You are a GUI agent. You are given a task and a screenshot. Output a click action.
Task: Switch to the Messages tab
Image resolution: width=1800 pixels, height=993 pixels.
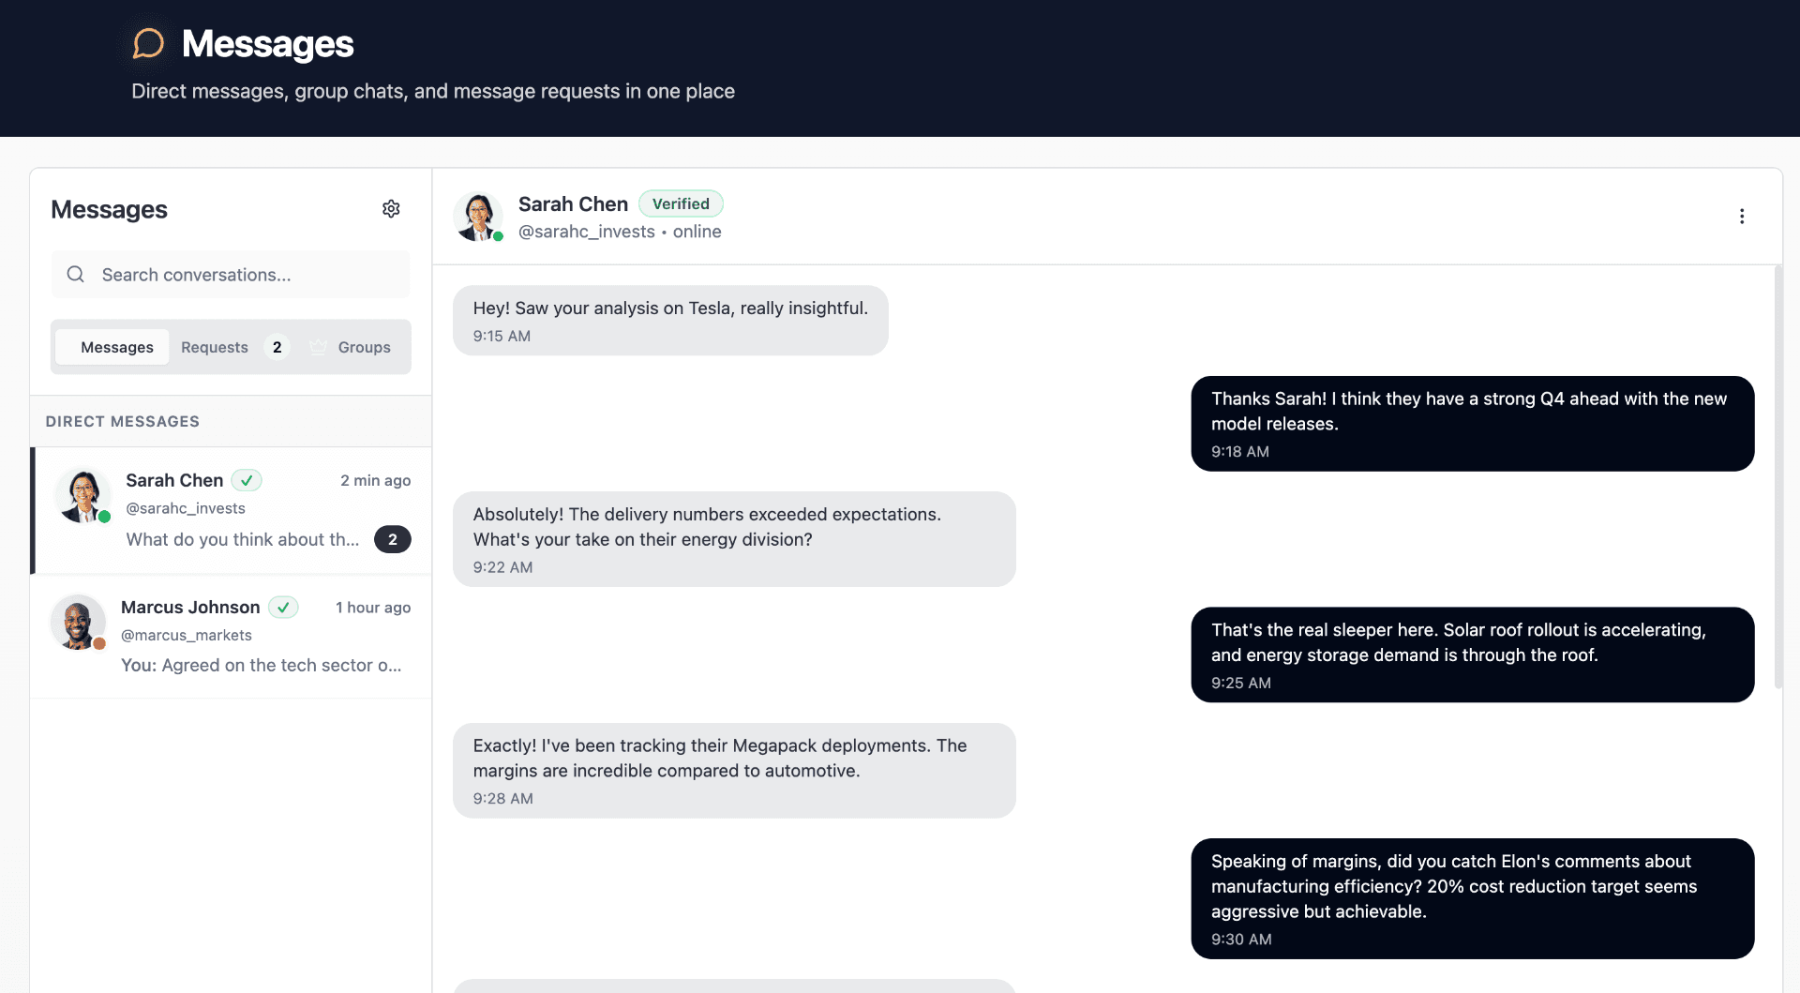112,347
